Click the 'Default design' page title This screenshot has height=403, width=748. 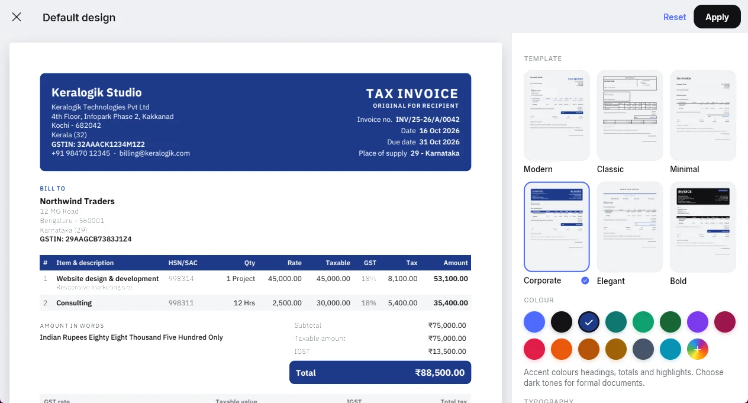(x=79, y=18)
